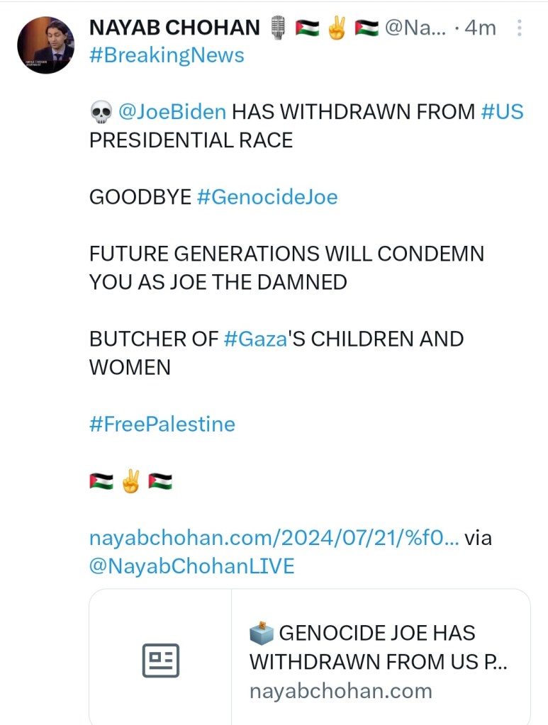Open the tweet's three-dot more options menu
This screenshot has width=548, height=725.
pos(520,28)
